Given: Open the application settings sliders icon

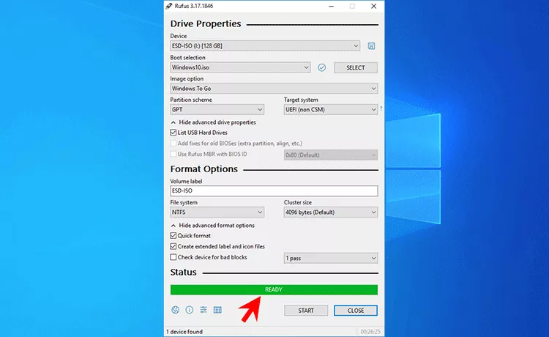Looking at the screenshot, I should [x=203, y=310].
